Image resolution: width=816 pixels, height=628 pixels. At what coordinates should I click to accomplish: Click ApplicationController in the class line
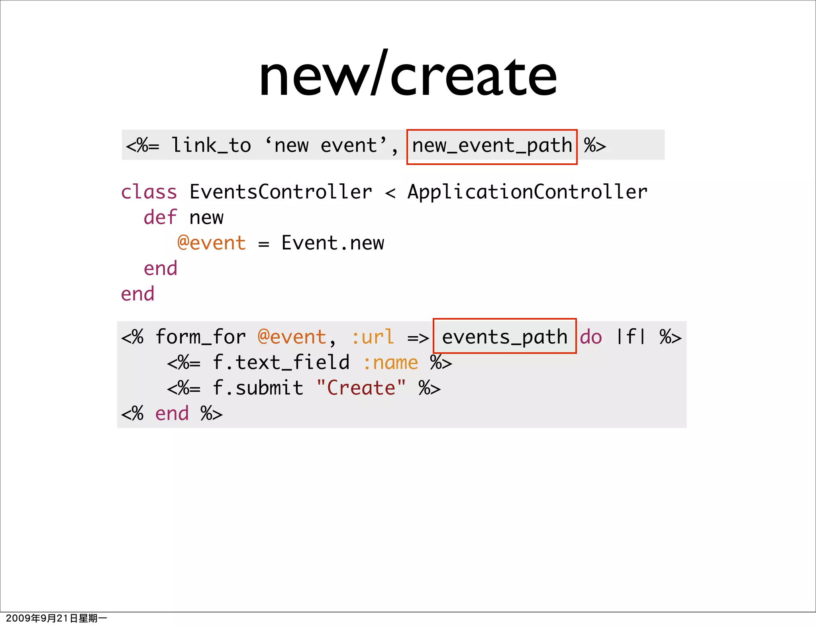pyautogui.click(x=527, y=192)
